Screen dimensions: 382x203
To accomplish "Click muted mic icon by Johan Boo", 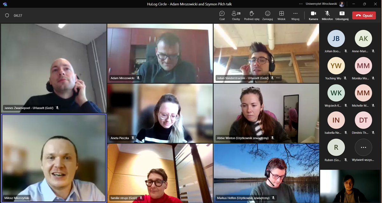I will click(x=345, y=51).
